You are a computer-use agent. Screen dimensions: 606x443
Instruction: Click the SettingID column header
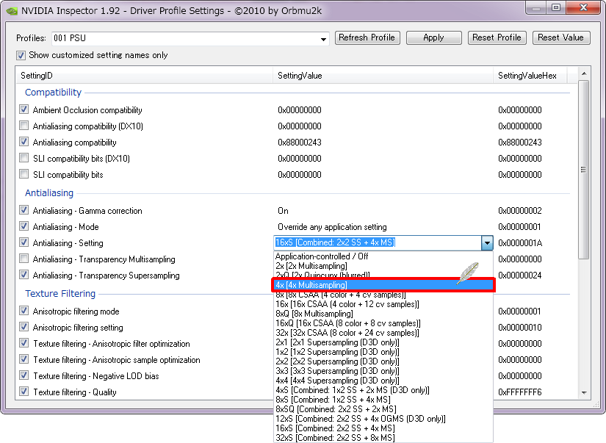click(x=145, y=76)
